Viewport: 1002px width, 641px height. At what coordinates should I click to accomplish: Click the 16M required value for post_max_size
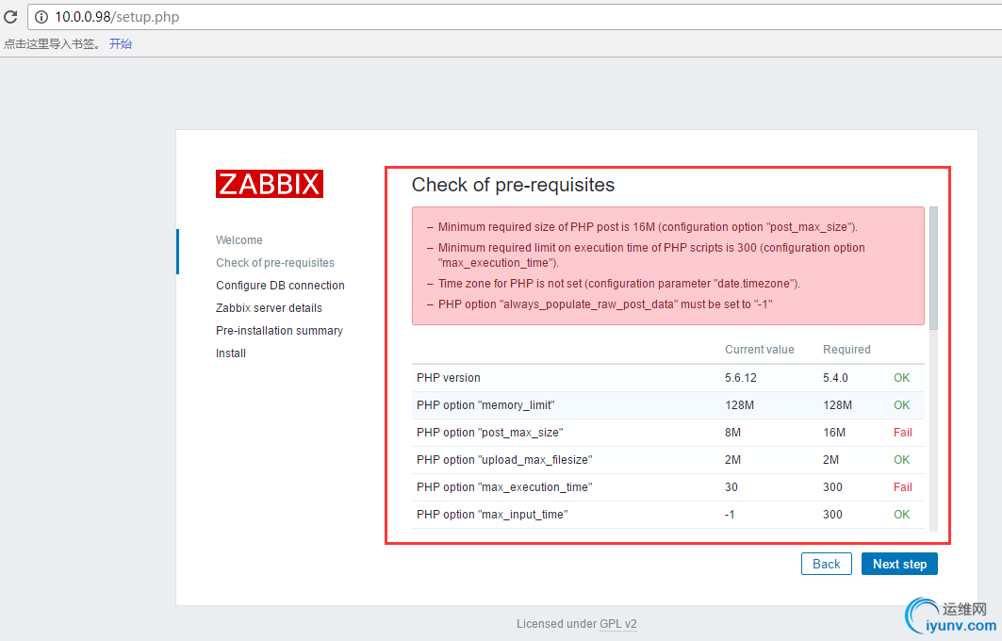tap(834, 433)
